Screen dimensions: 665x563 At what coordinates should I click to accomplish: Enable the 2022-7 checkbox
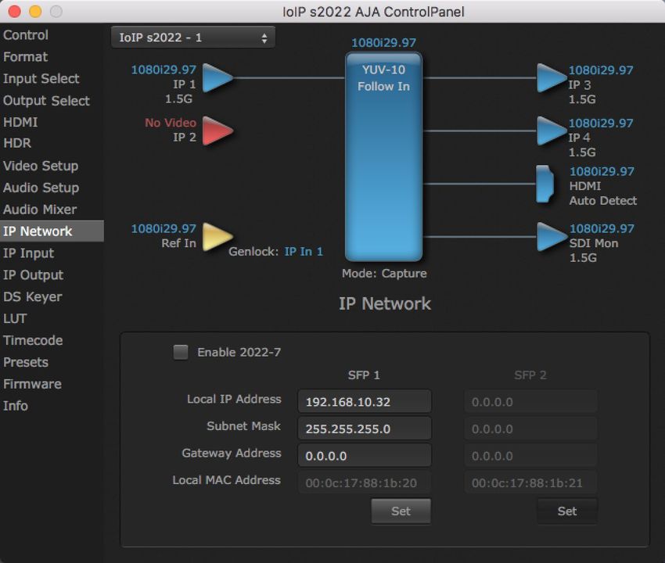point(181,352)
